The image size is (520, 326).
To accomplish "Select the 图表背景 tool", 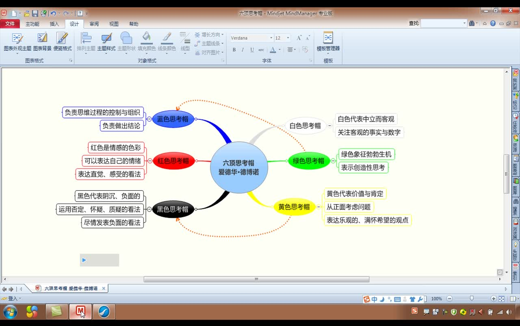I will coord(41,42).
